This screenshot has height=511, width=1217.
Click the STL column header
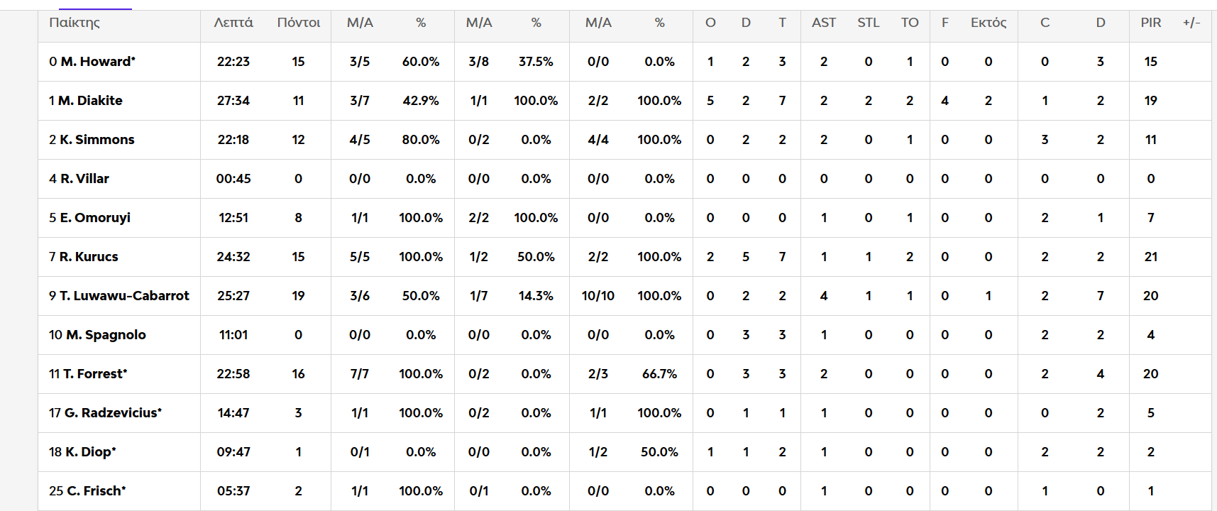coord(869,23)
